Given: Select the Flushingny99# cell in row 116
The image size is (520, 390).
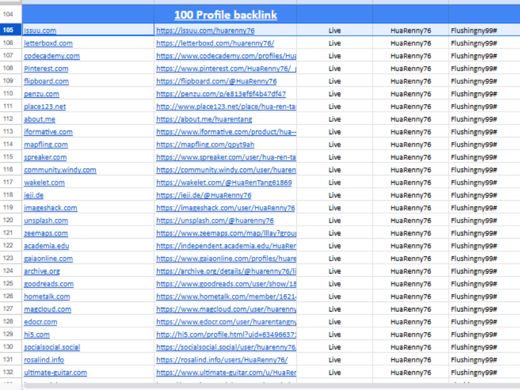Looking at the screenshot, I should pos(485,170).
